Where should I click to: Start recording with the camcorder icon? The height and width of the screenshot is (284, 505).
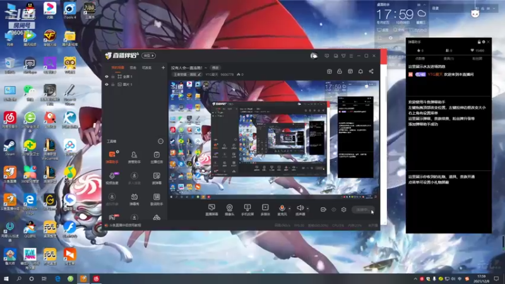pyautogui.click(x=323, y=210)
